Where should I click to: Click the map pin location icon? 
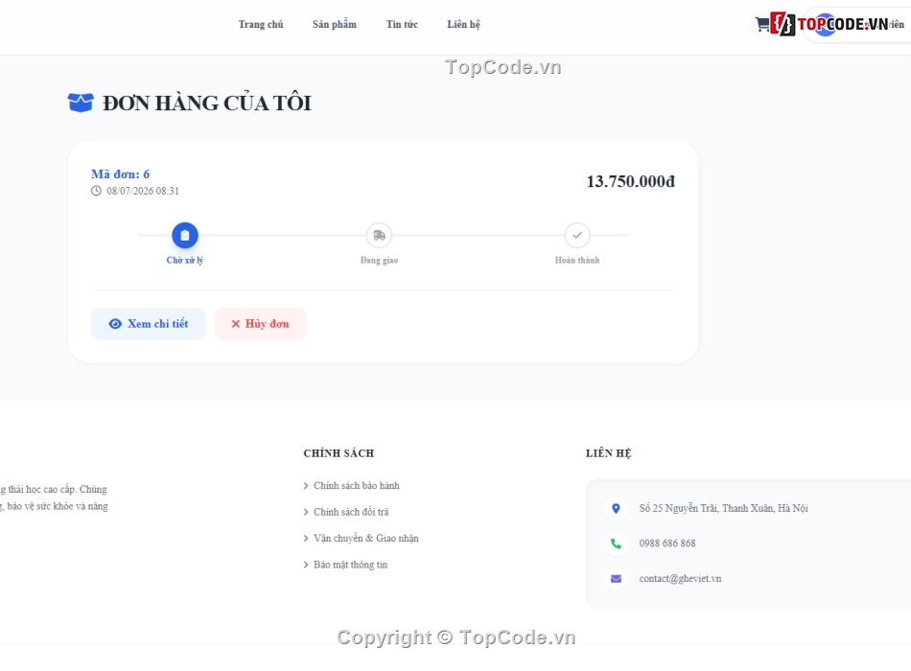616,508
